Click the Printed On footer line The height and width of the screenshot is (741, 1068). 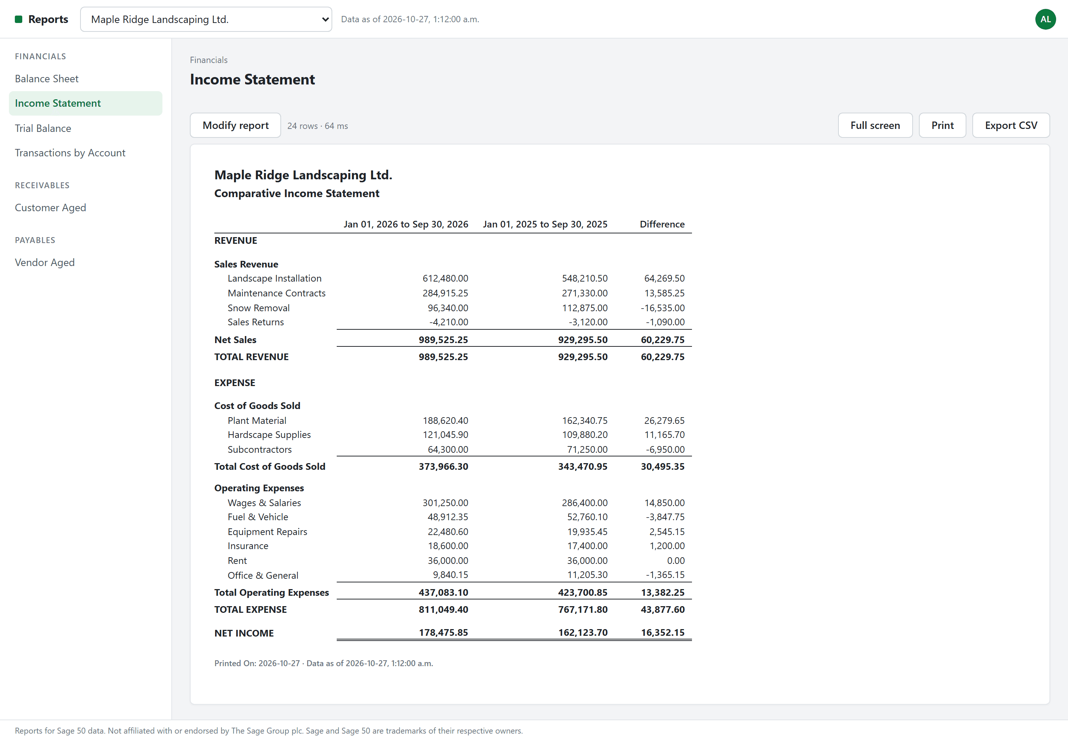pos(323,663)
